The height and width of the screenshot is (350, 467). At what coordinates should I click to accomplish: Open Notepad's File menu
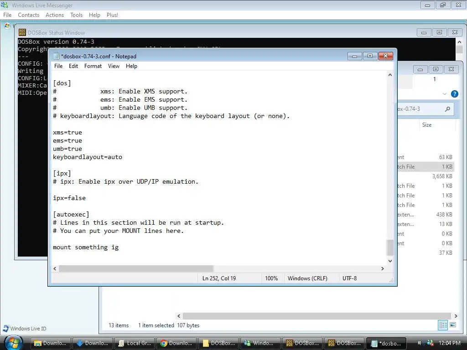[58, 66]
